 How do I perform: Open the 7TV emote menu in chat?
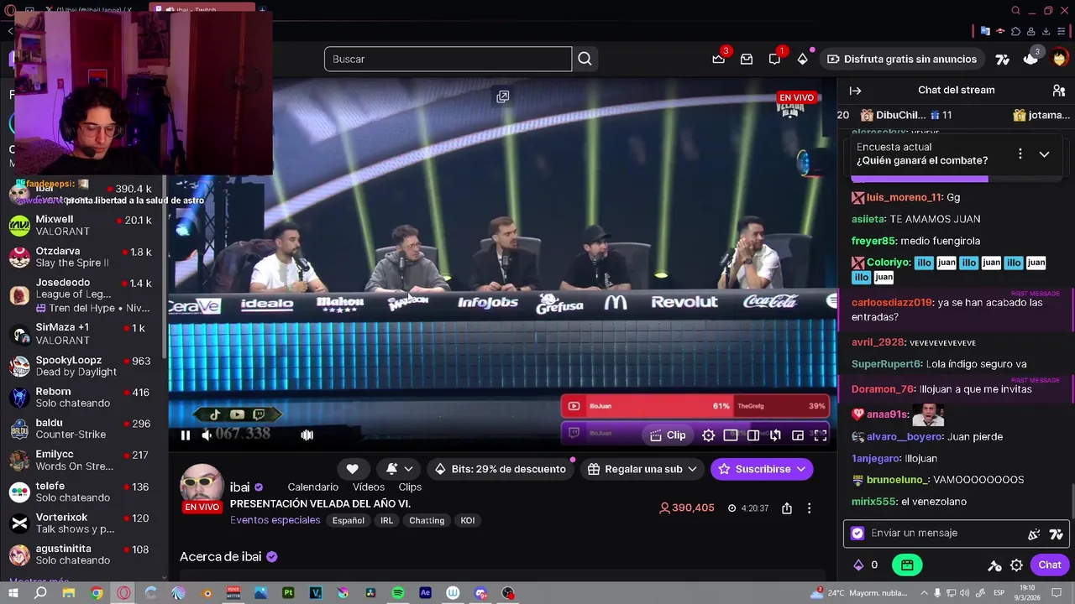pos(1057,534)
